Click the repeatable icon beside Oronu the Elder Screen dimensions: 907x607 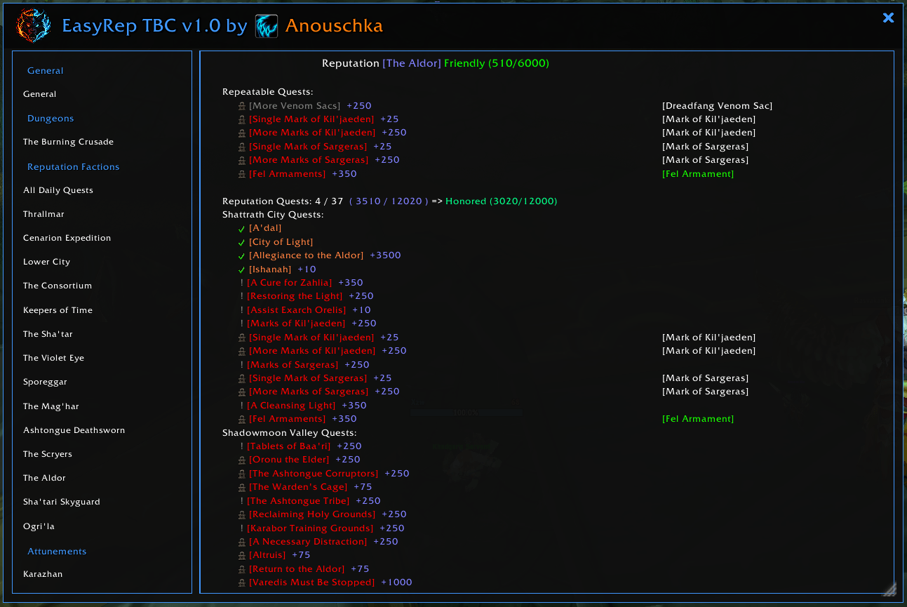click(242, 460)
